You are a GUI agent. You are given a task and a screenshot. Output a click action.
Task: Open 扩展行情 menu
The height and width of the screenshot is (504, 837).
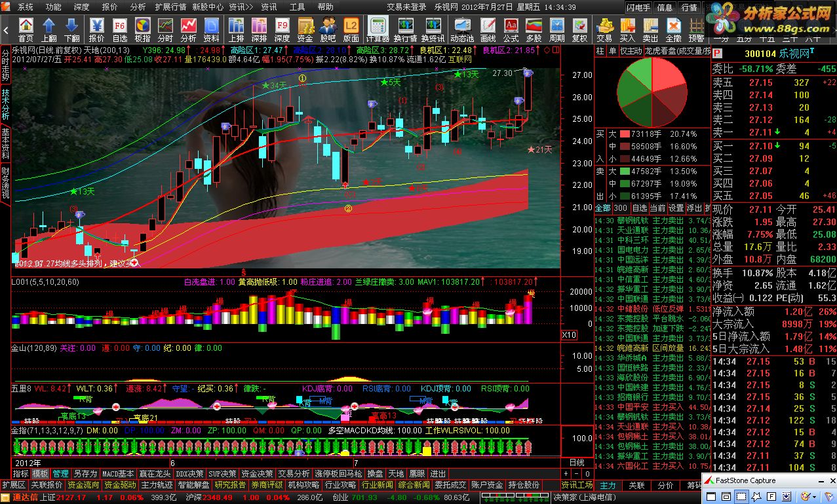170,7
